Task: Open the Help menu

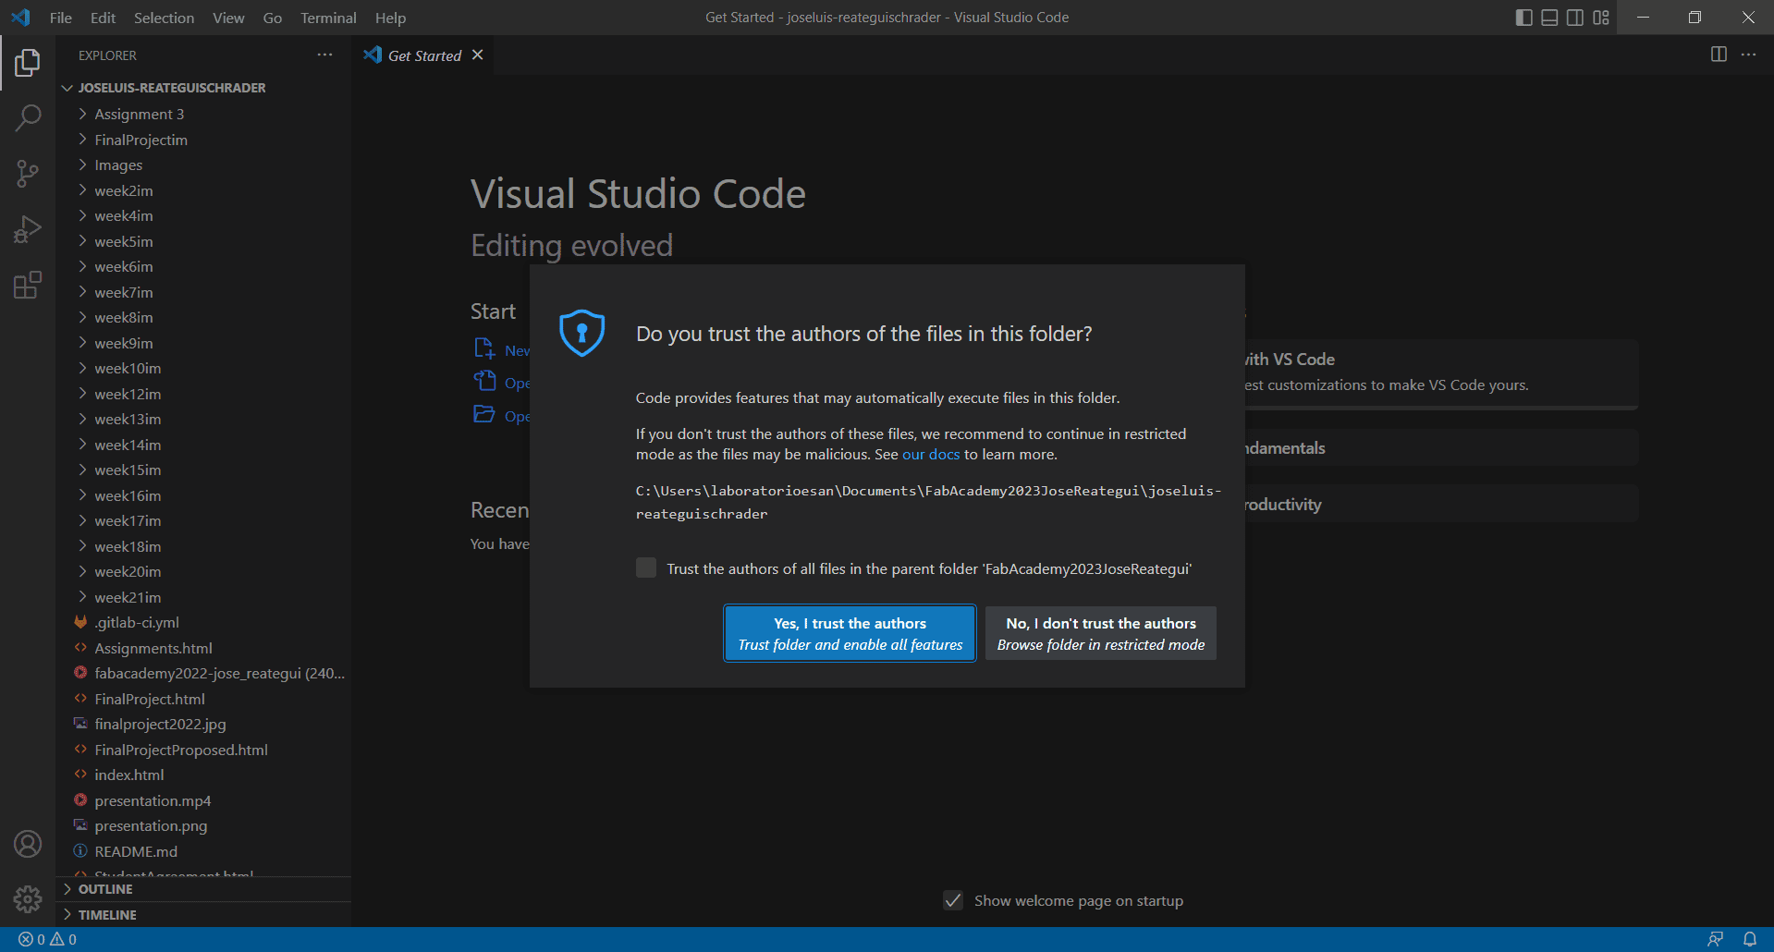Action: (390, 18)
